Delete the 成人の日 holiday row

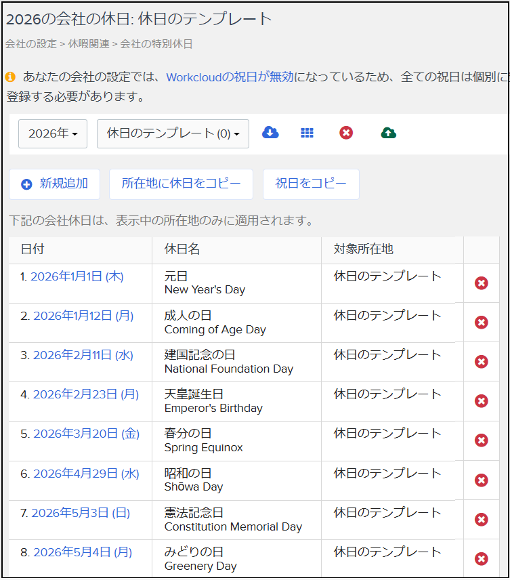[x=482, y=323]
